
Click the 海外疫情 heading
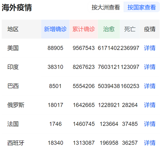(x=17, y=8)
